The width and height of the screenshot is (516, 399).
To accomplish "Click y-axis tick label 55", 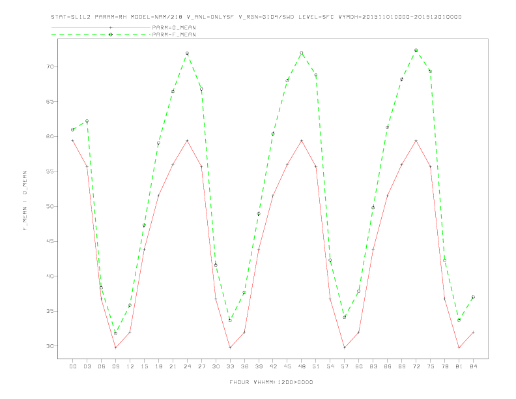I will coord(50,171).
